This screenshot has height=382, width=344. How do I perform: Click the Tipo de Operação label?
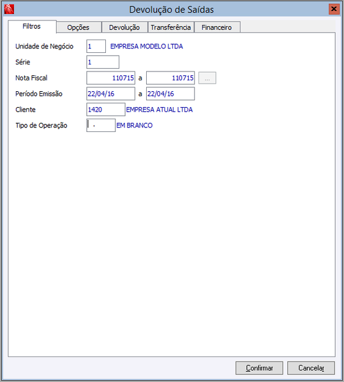tap(41, 126)
